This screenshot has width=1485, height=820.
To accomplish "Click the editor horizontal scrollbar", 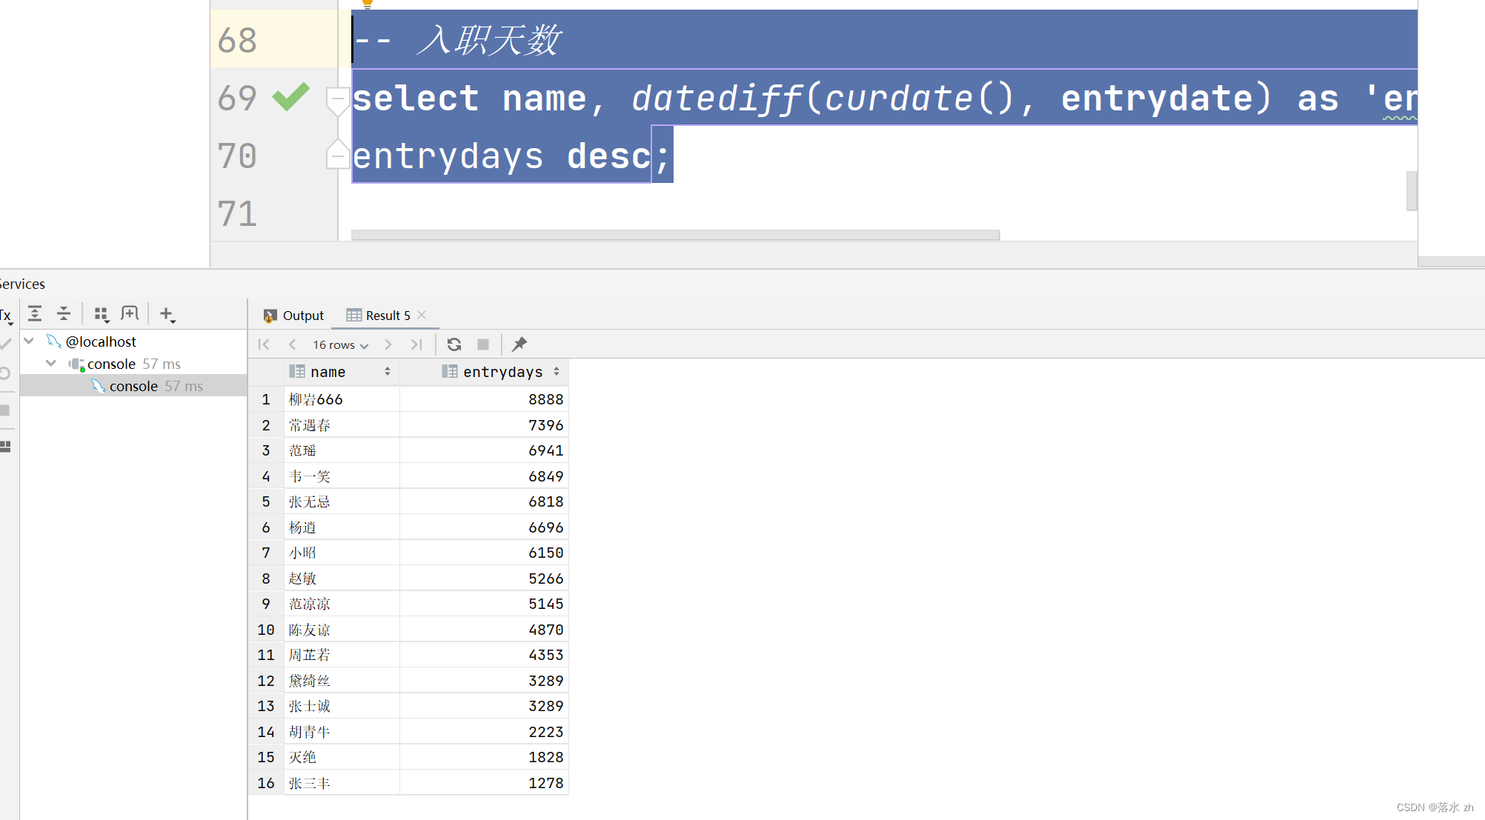I will coord(675,235).
